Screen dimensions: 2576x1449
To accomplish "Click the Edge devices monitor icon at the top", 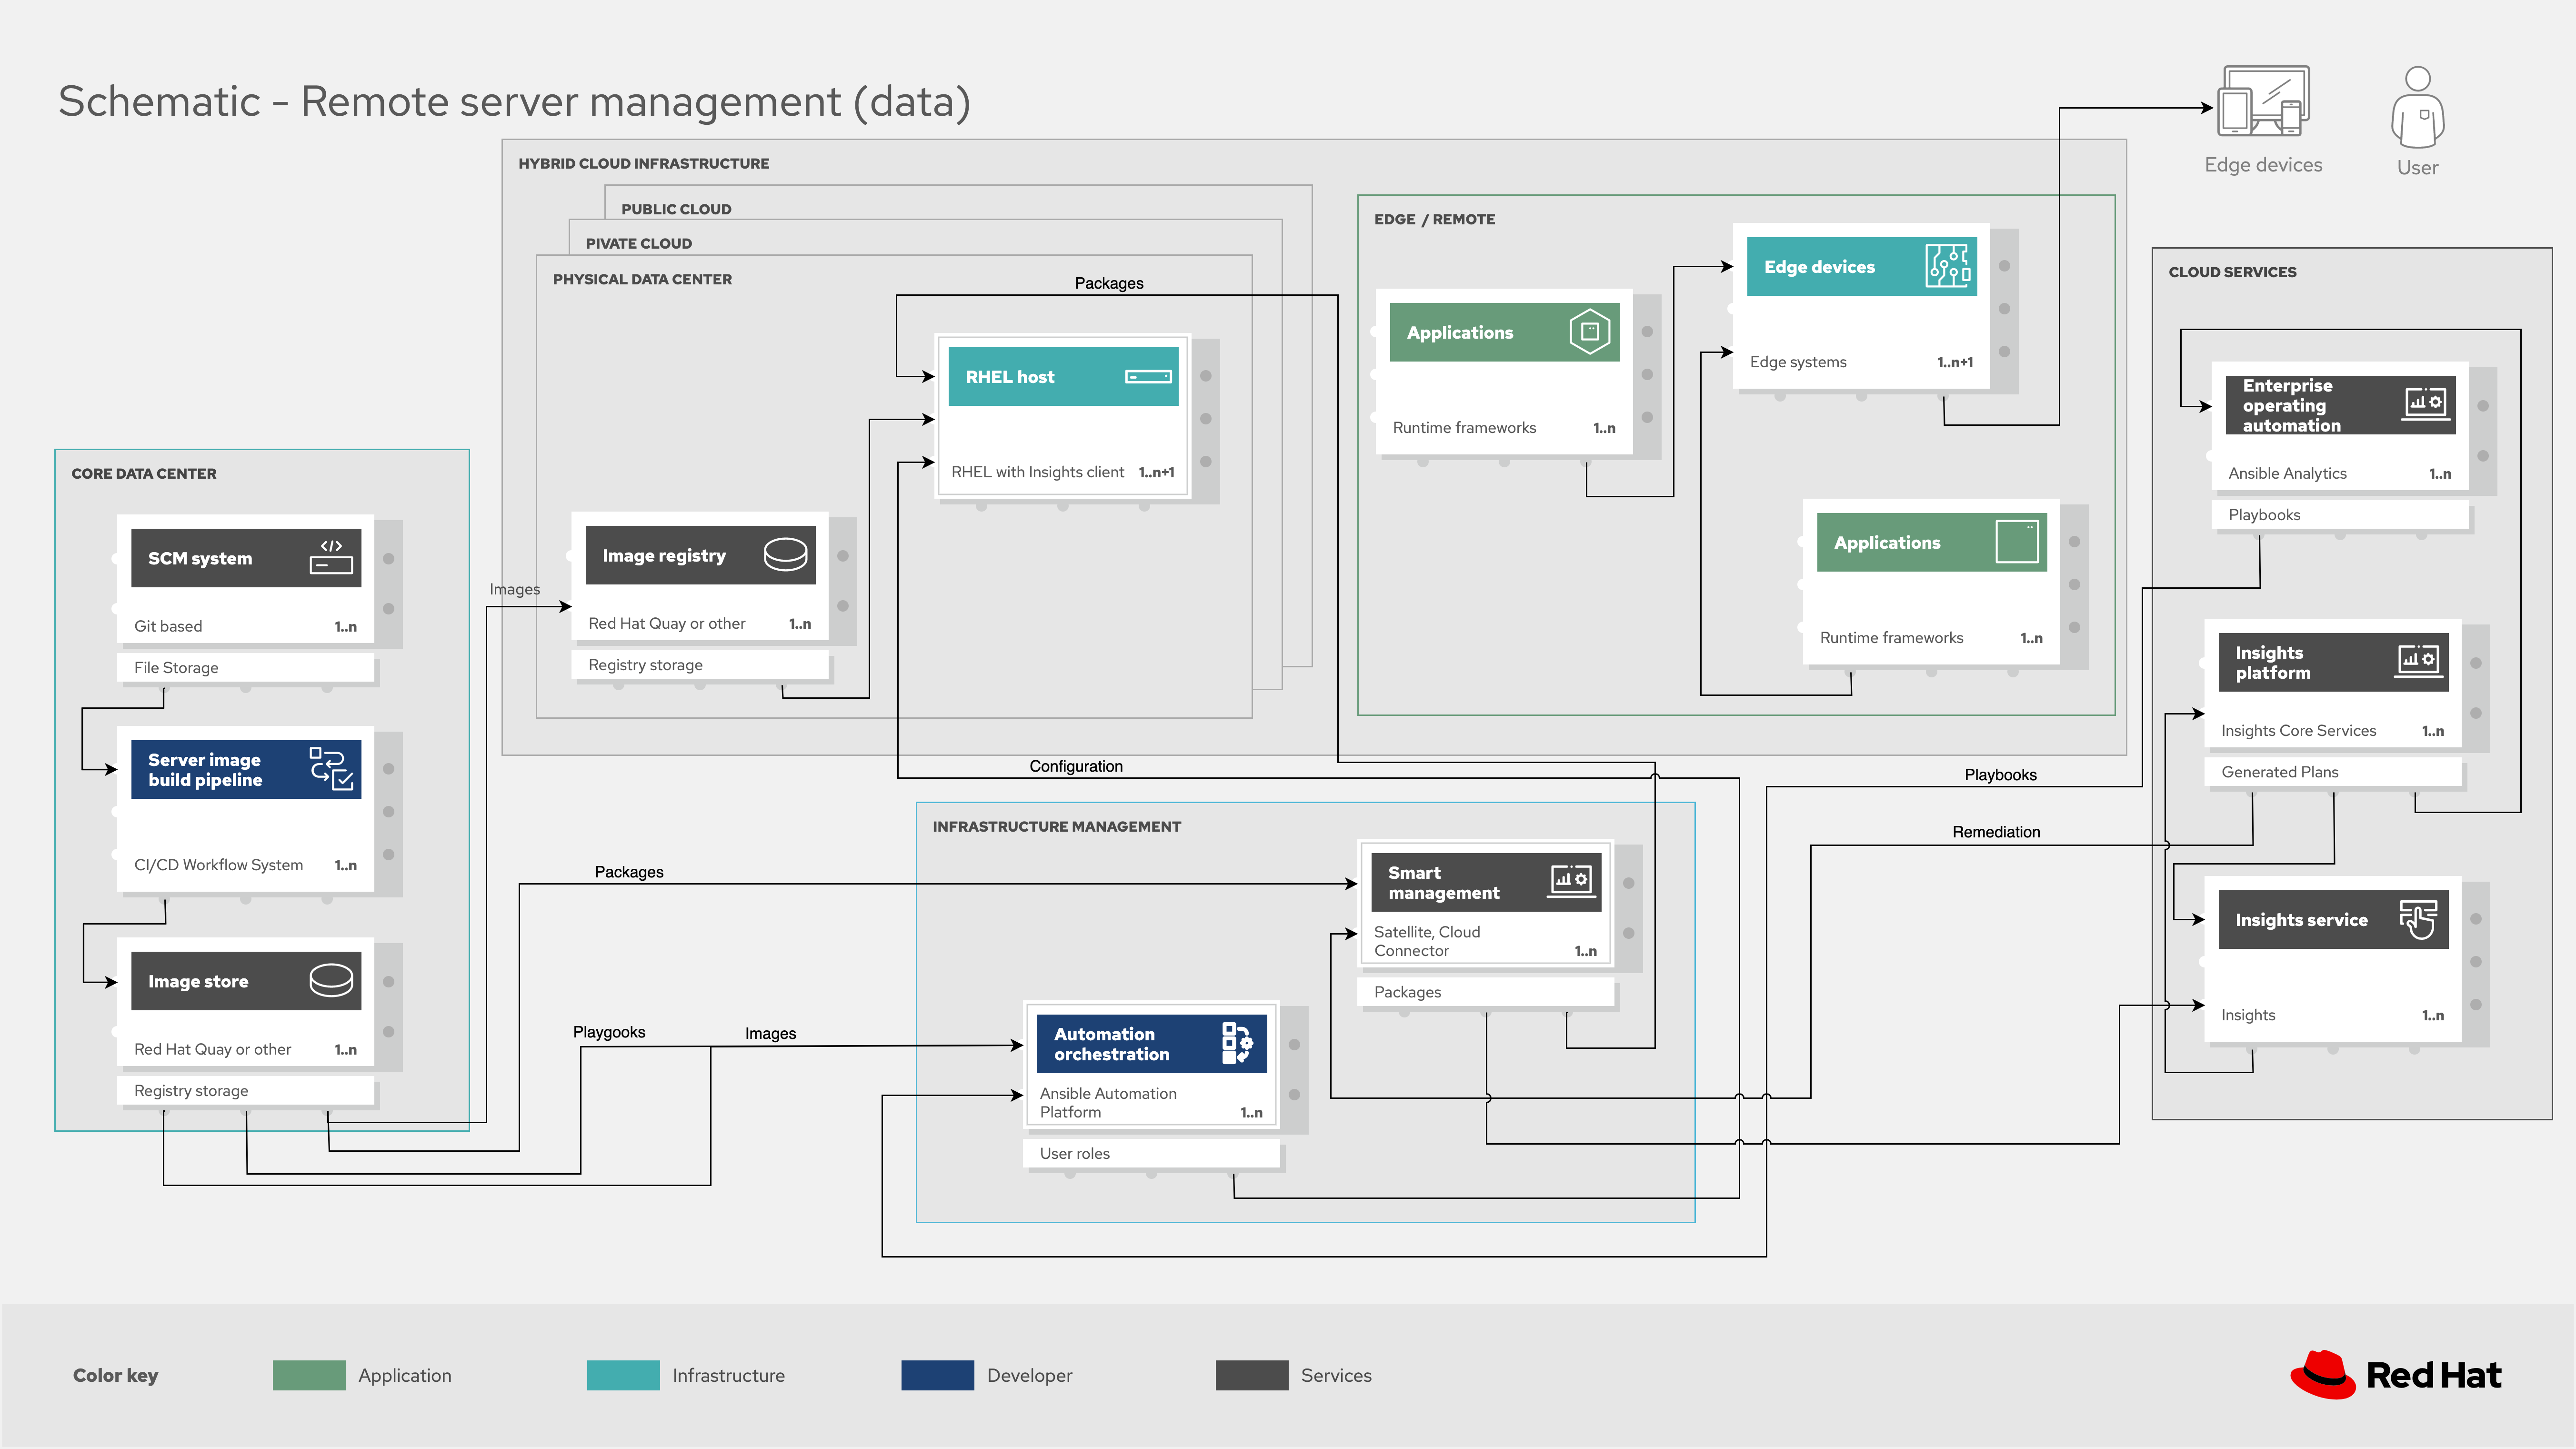I will [2263, 100].
